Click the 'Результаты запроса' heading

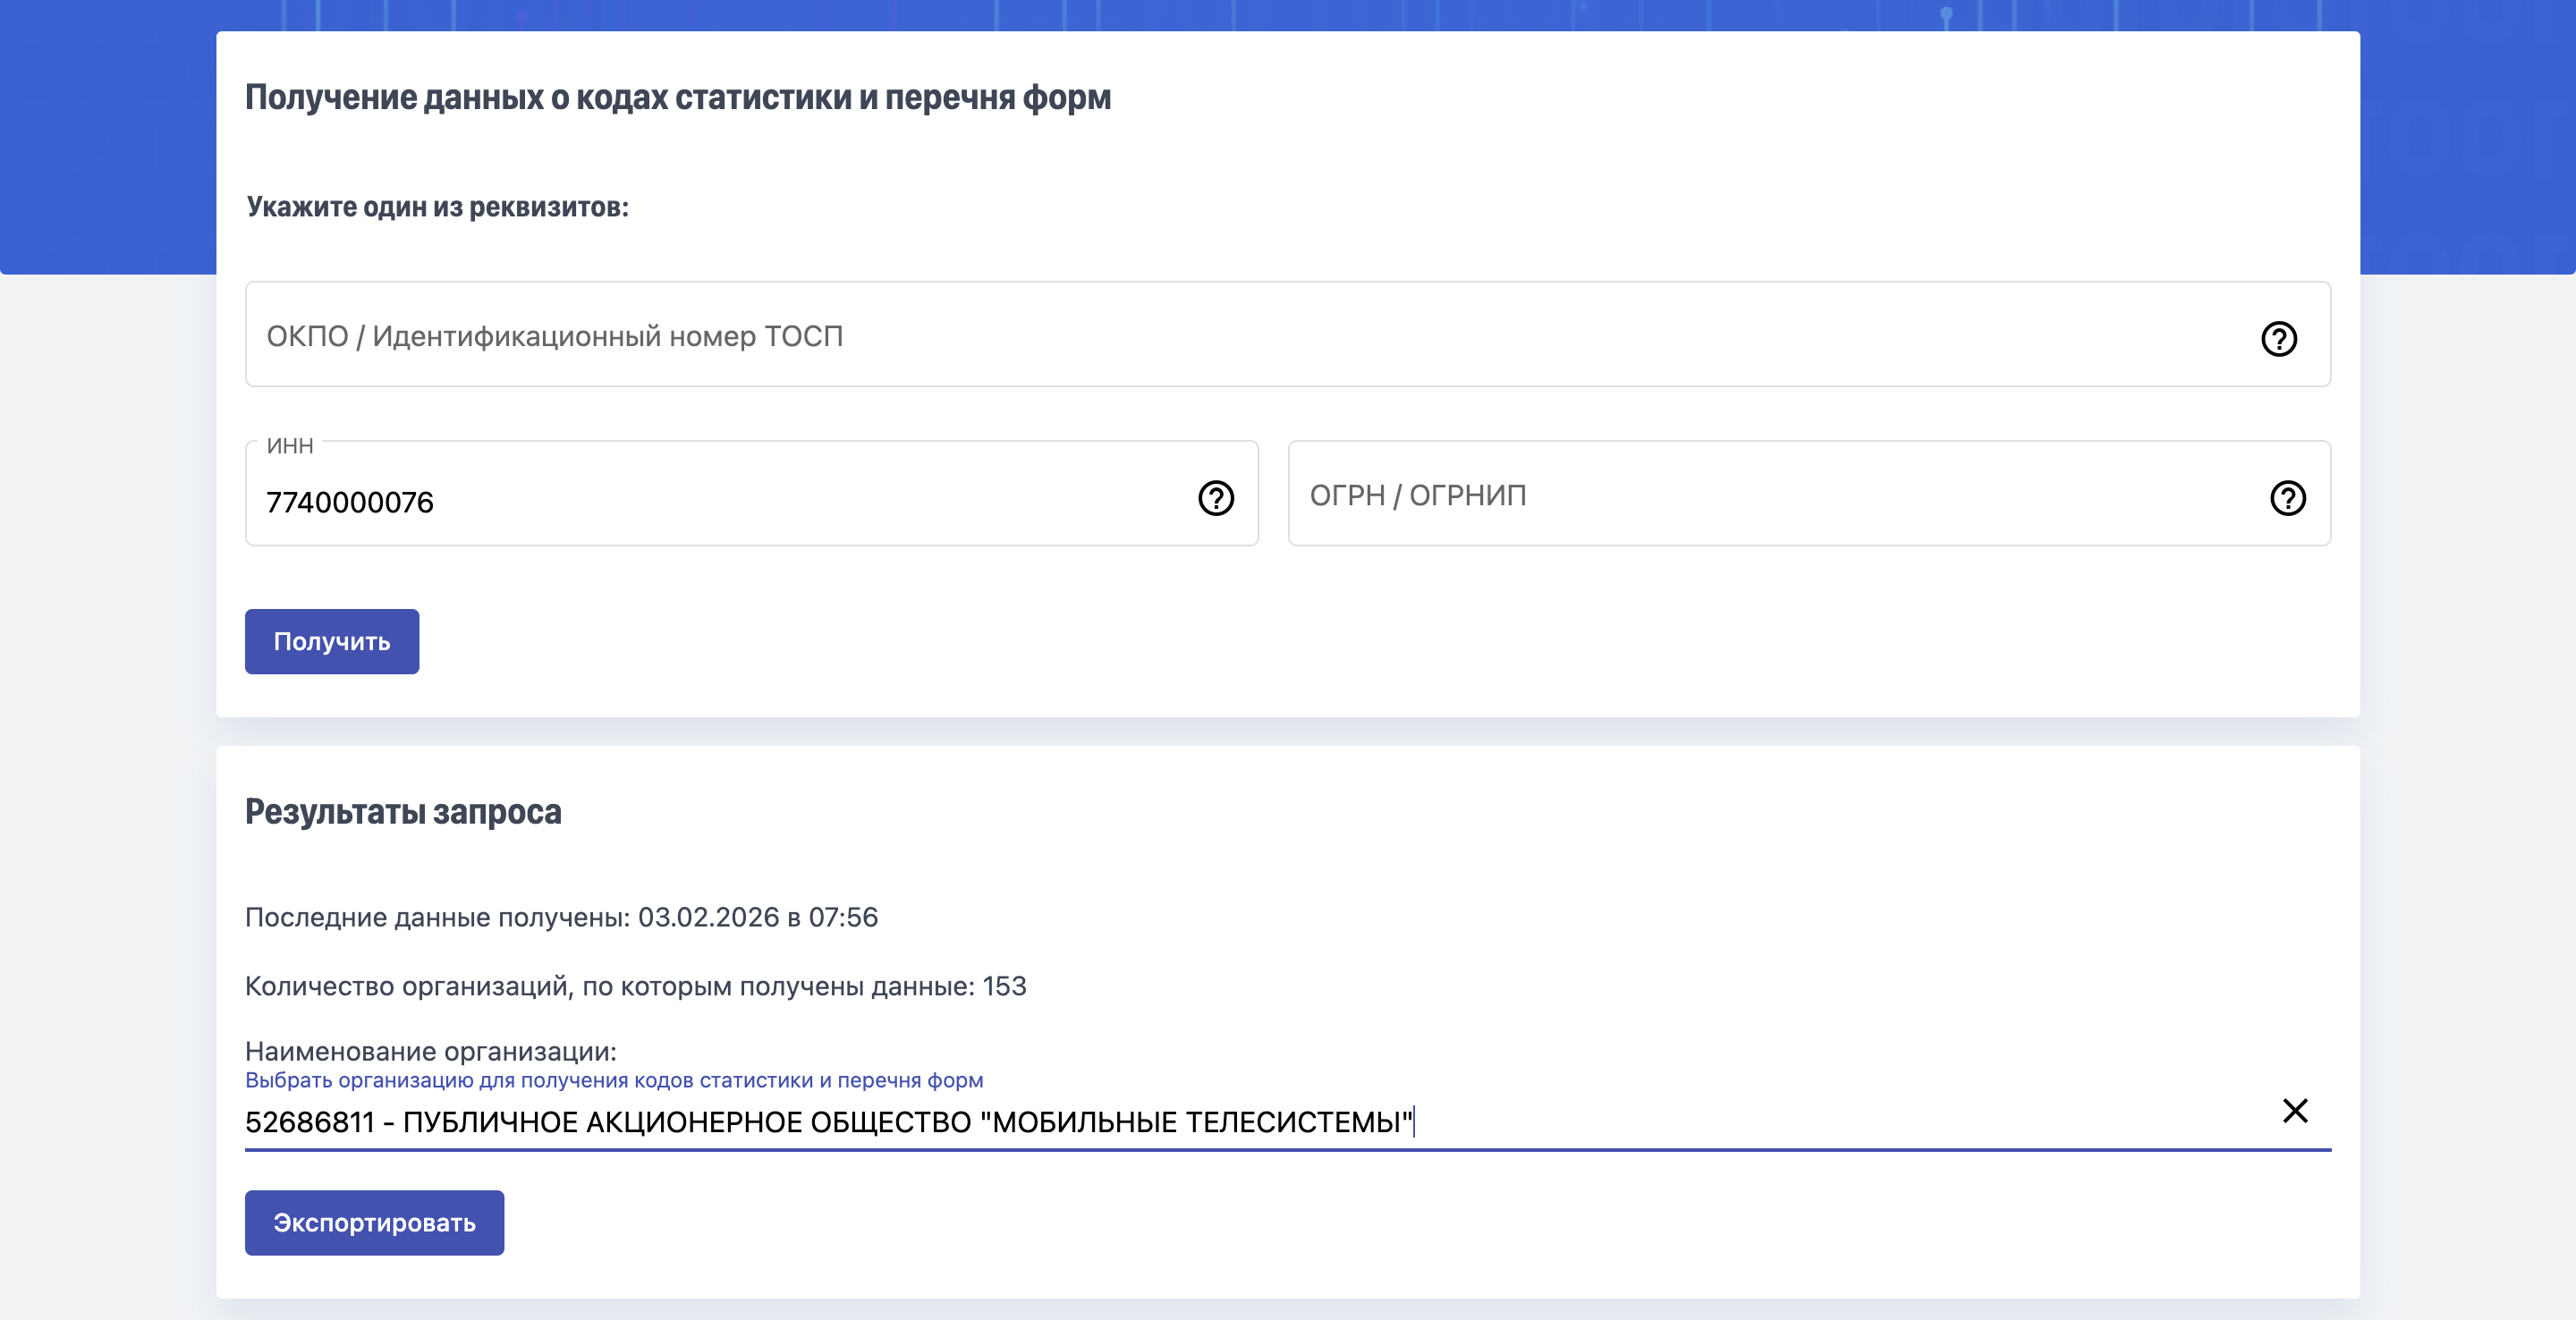tap(403, 811)
